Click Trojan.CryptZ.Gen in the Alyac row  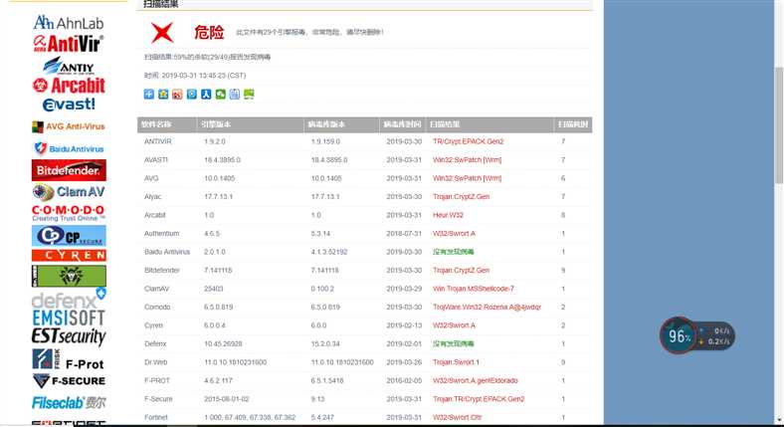tap(461, 197)
